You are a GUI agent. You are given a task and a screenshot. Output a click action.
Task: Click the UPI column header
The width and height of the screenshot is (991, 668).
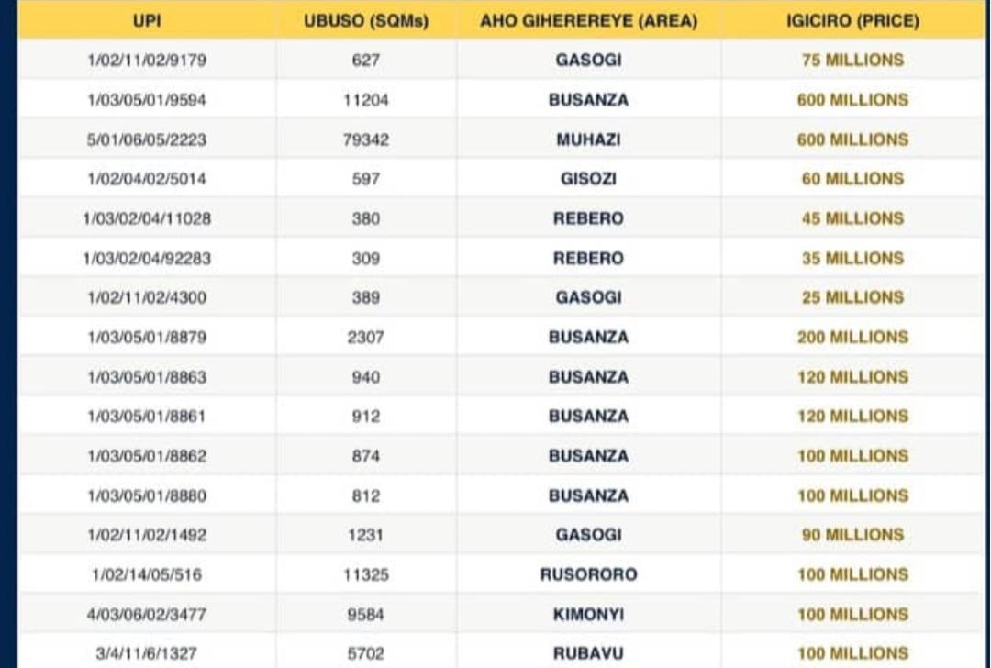[147, 21]
